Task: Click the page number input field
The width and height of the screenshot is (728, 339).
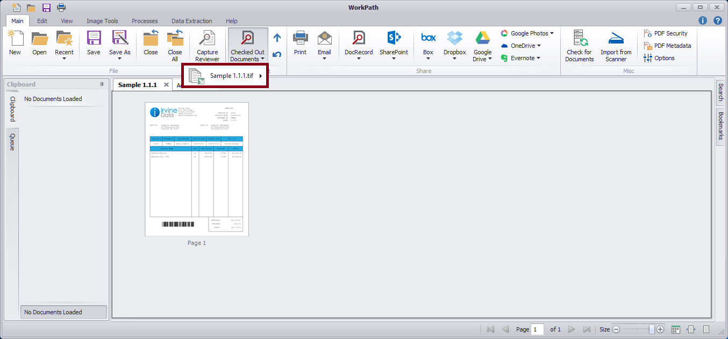Action: [x=537, y=329]
